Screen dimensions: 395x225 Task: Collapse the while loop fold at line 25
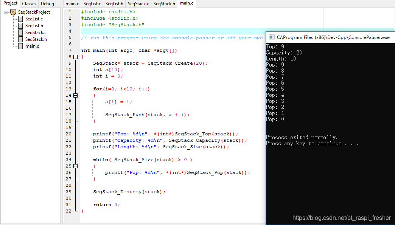(x=75, y=166)
